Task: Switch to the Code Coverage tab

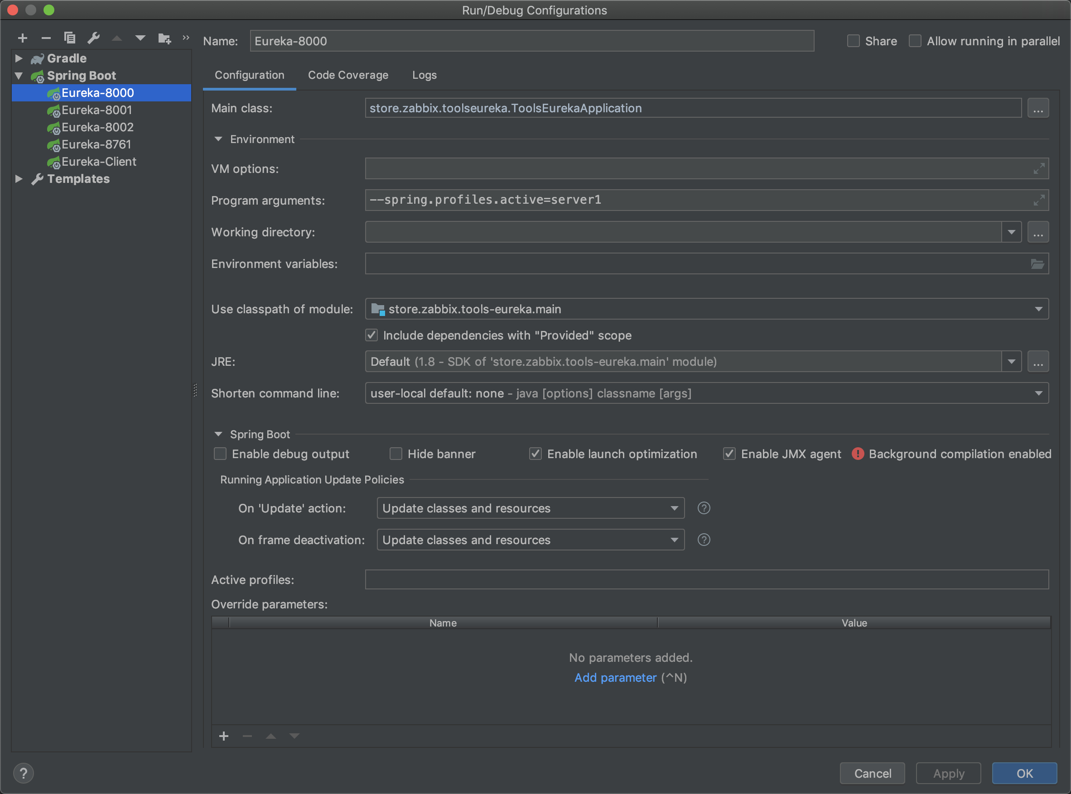Action: click(347, 75)
